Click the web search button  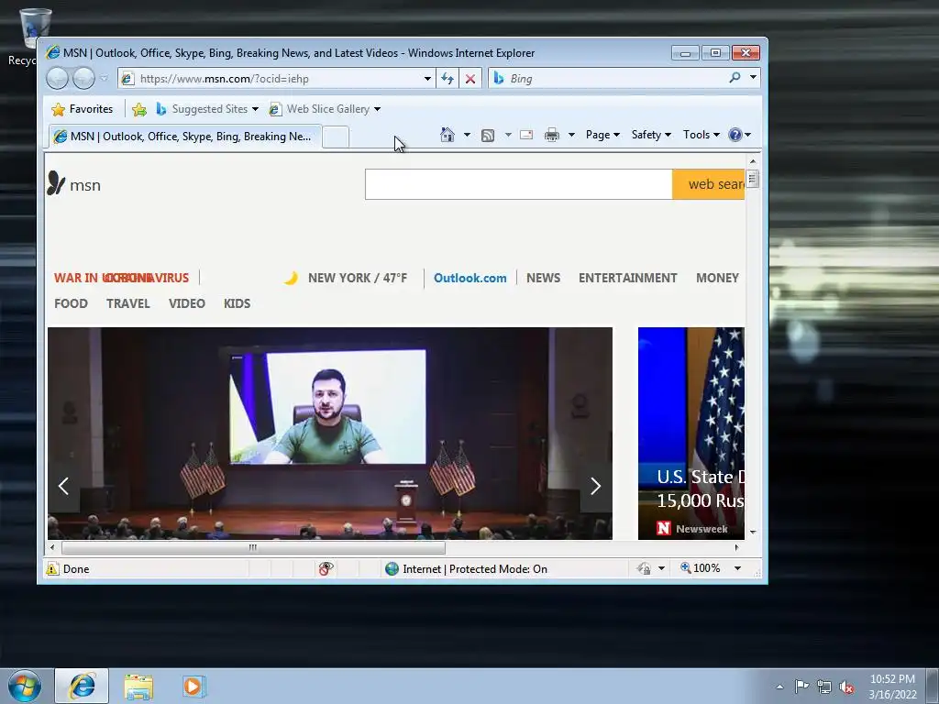point(709,184)
